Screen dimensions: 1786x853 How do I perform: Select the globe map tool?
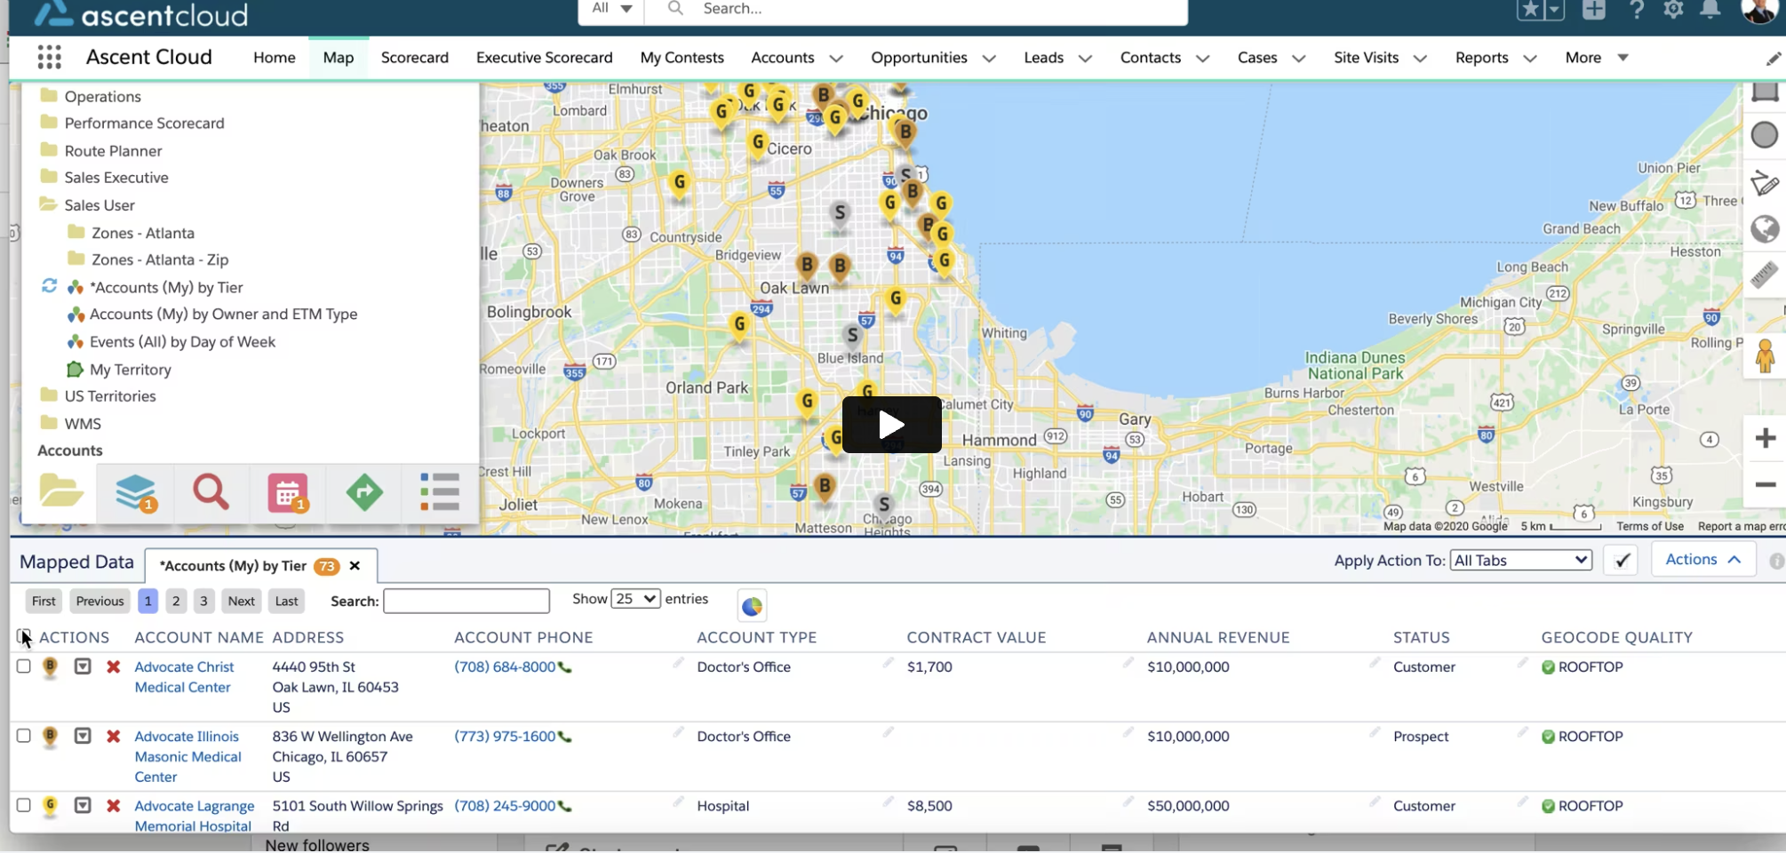(x=1765, y=229)
